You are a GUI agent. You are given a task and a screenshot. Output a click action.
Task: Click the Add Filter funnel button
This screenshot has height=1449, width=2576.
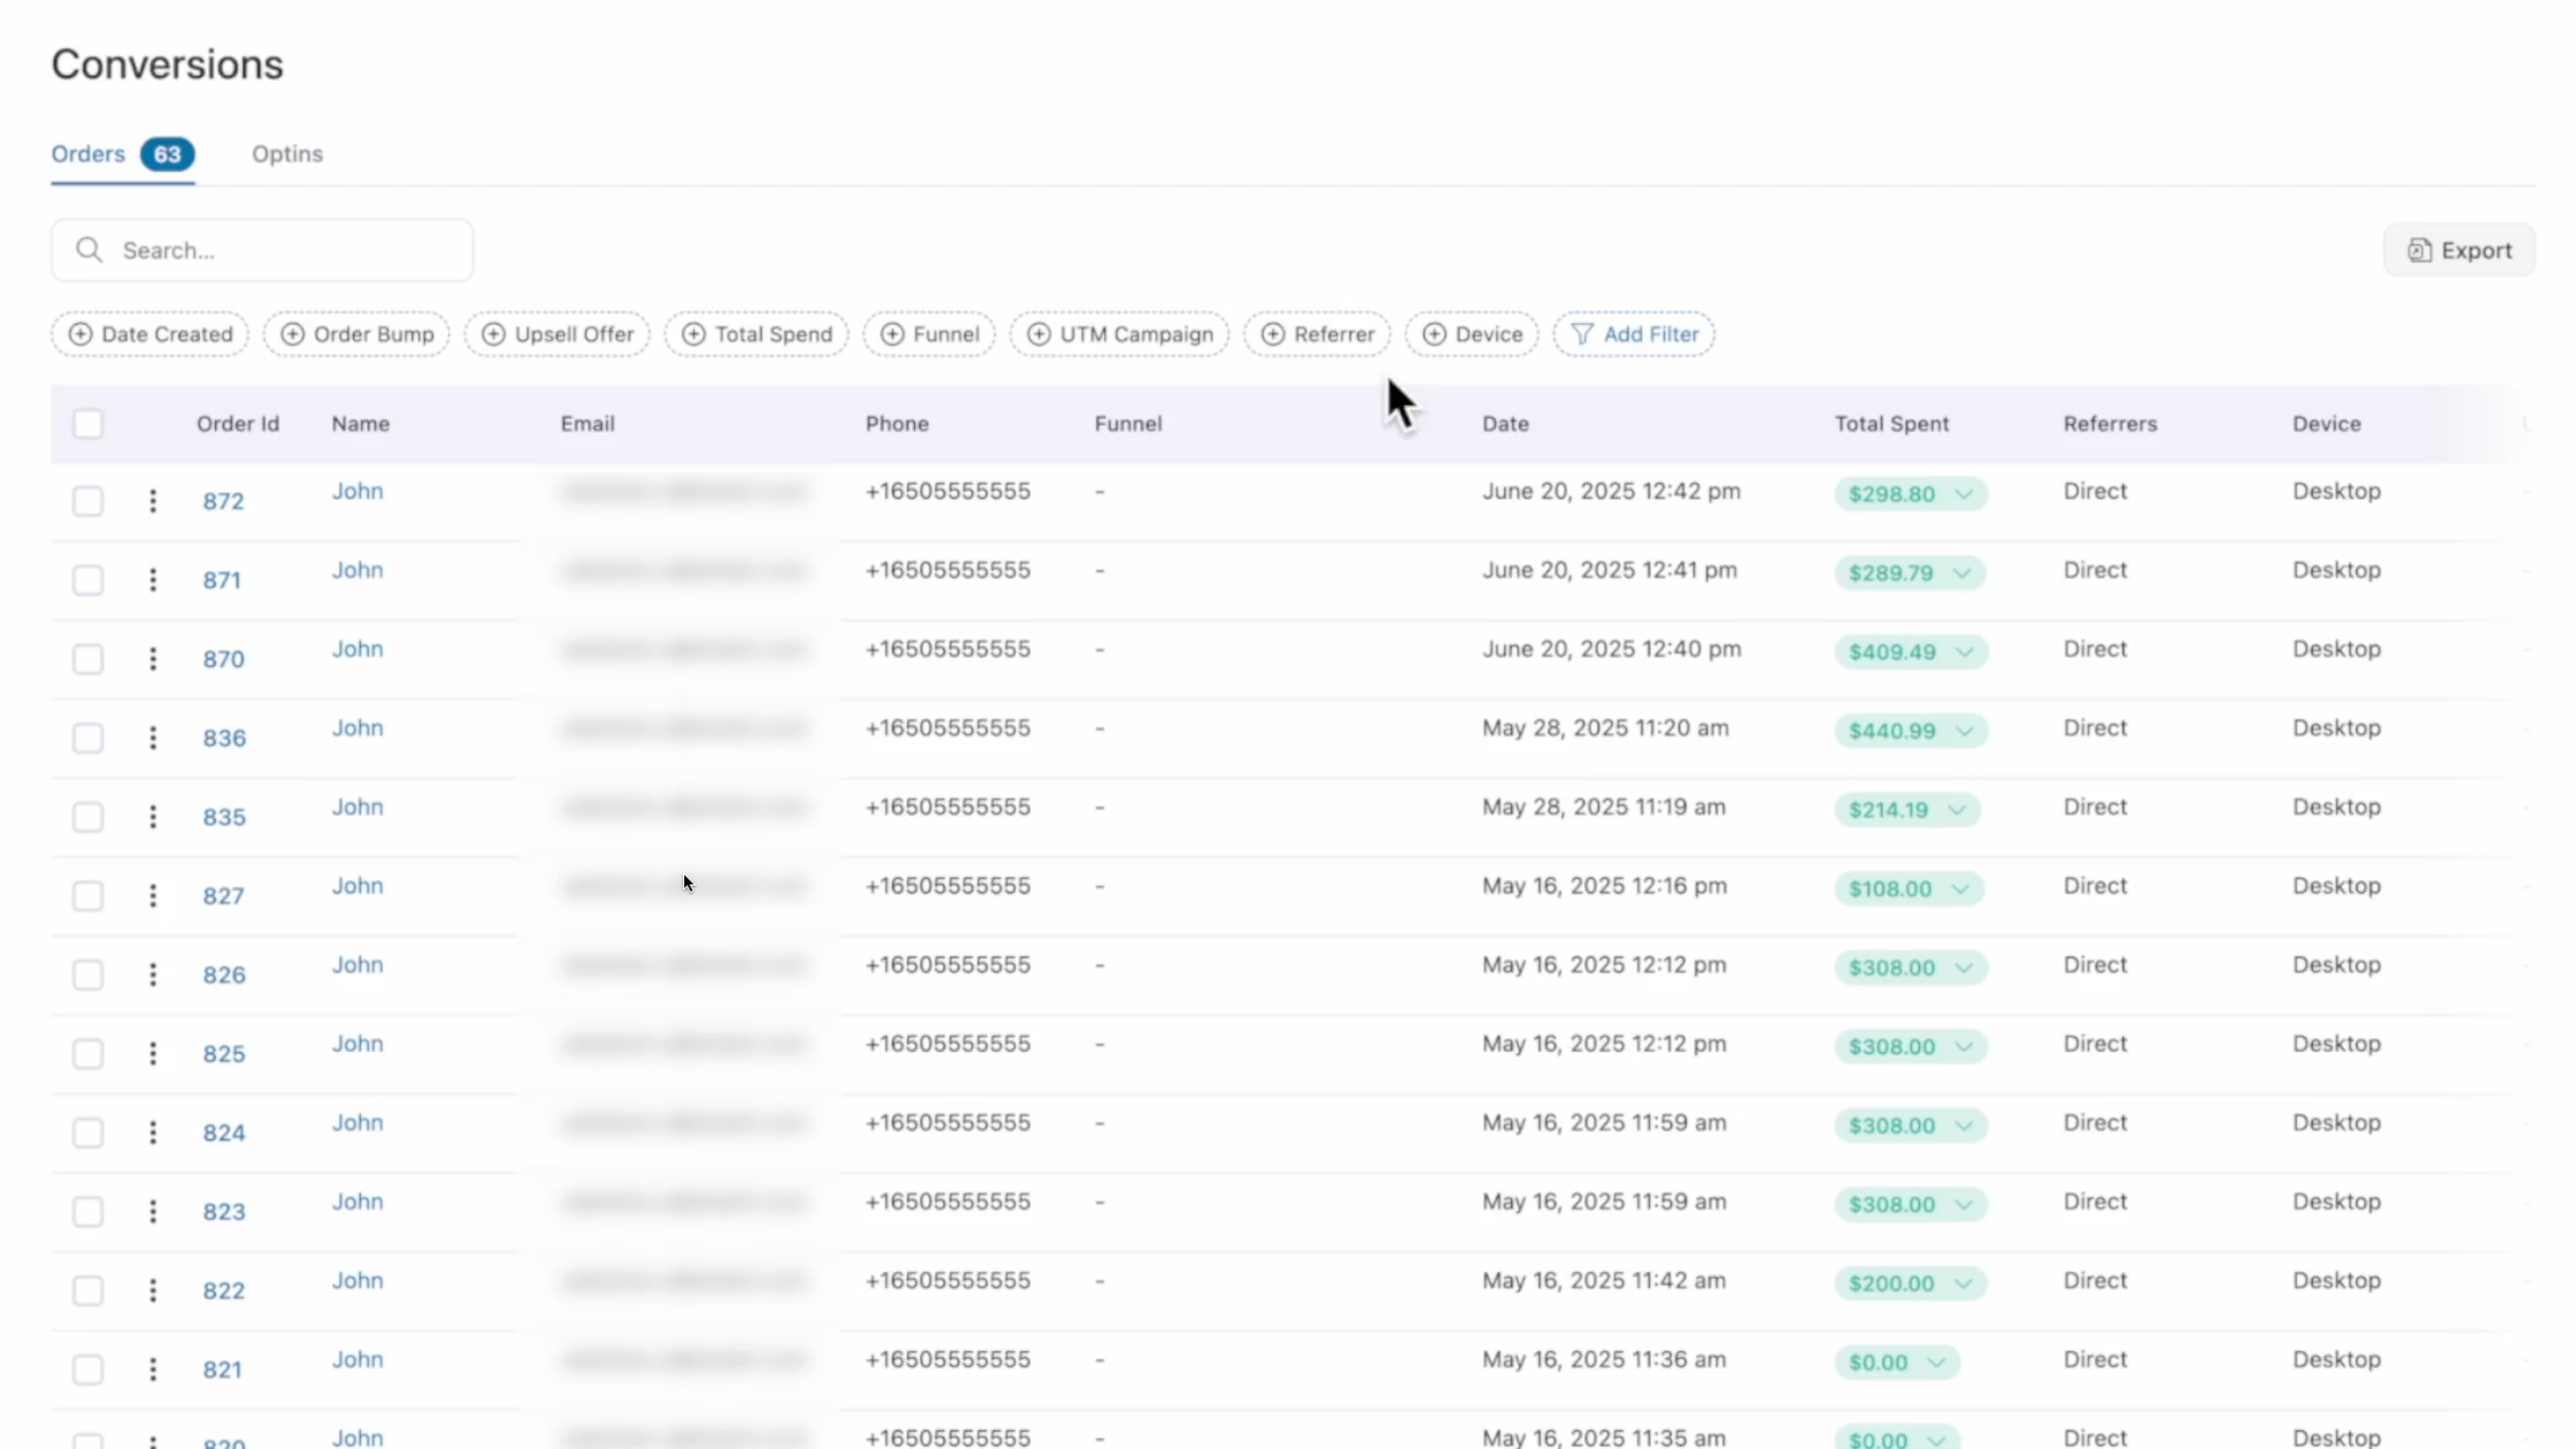pos(1634,334)
